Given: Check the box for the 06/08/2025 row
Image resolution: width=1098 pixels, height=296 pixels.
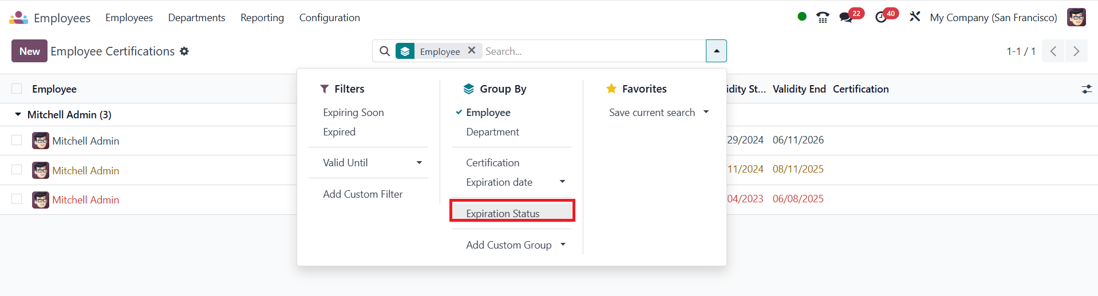Looking at the screenshot, I should pyautogui.click(x=17, y=199).
